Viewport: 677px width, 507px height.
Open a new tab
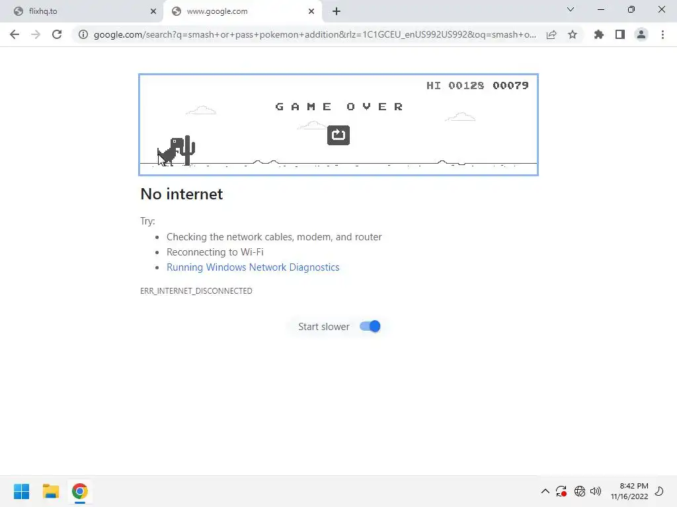[337, 11]
